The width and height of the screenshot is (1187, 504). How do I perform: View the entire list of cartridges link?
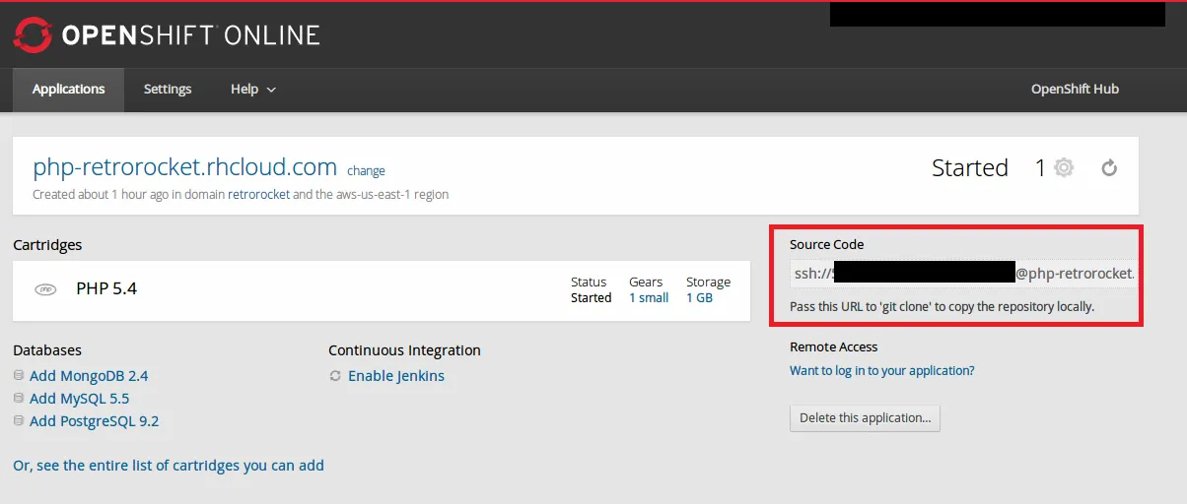(169, 466)
